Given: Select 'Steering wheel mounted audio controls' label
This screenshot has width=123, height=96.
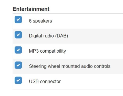Looking at the screenshot, I should click(x=70, y=66).
